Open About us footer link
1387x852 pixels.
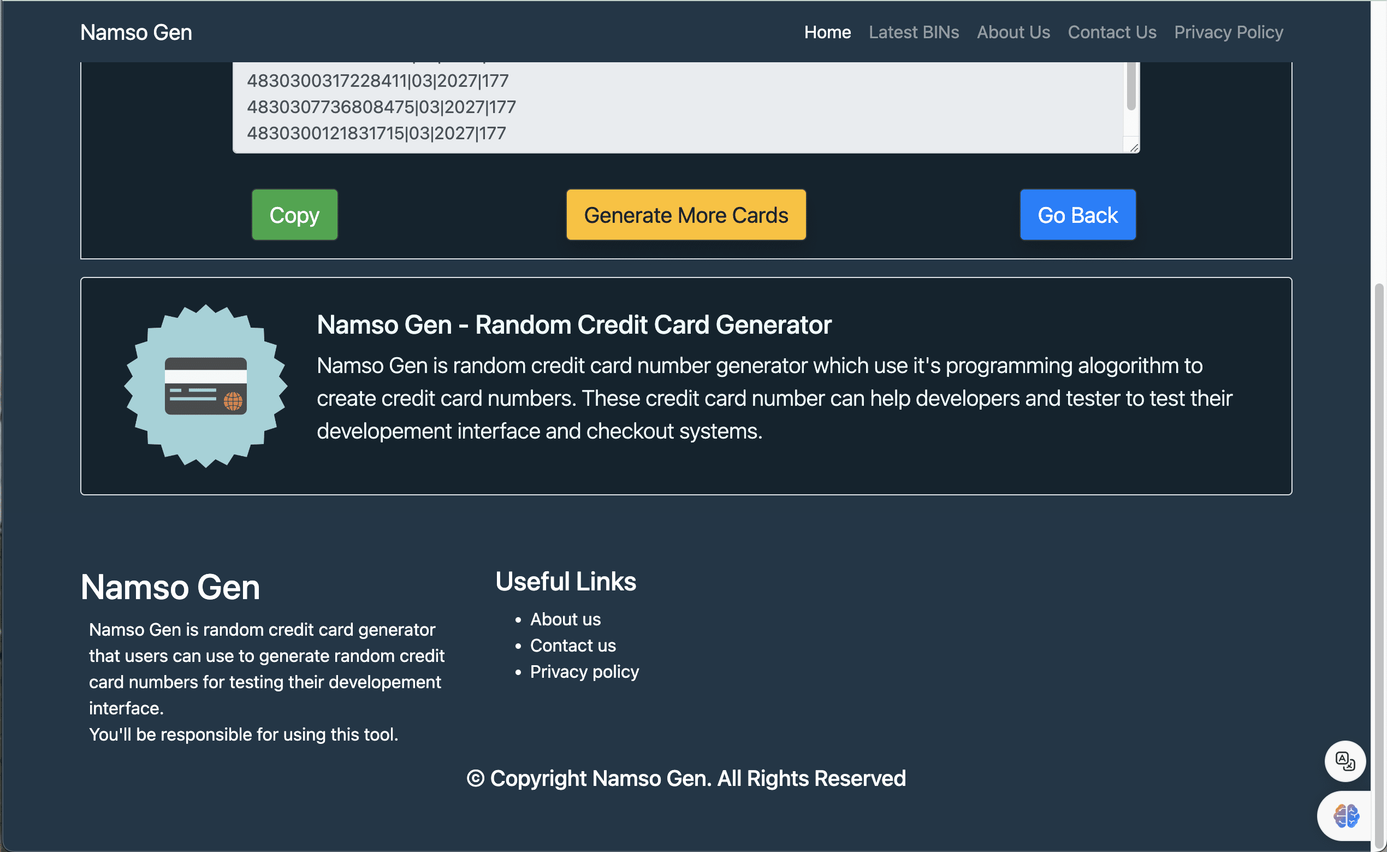(565, 619)
